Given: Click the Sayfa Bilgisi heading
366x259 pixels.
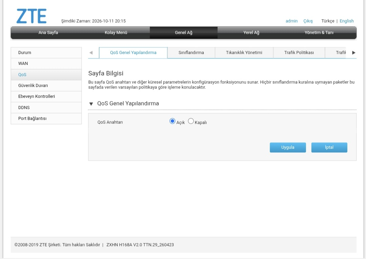Looking at the screenshot, I should pyautogui.click(x=106, y=73).
